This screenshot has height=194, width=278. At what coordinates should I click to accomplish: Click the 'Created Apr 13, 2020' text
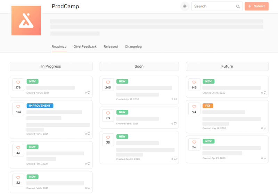(128, 99)
